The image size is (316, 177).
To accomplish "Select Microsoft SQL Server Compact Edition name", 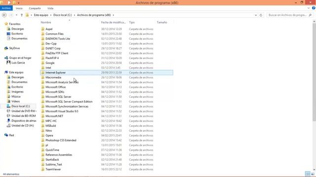I will (69, 102).
